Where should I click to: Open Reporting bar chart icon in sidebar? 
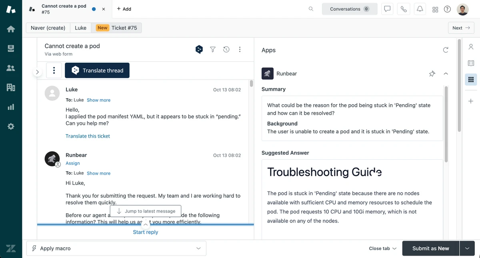tap(11, 107)
